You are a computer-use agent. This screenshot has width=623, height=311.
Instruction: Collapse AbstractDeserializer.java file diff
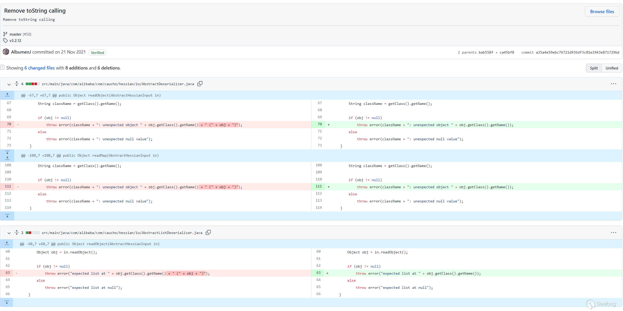click(x=9, y=84)
